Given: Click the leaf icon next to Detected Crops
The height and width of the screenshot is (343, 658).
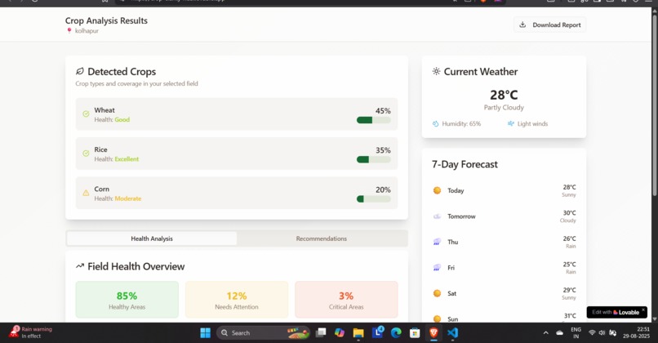Looking at the screenshot, I should 80,71.
